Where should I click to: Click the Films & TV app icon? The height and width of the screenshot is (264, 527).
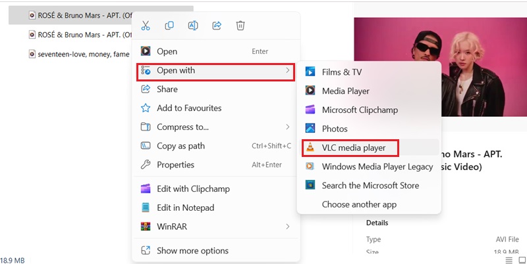pyautogui.click(x=310, y=72)
